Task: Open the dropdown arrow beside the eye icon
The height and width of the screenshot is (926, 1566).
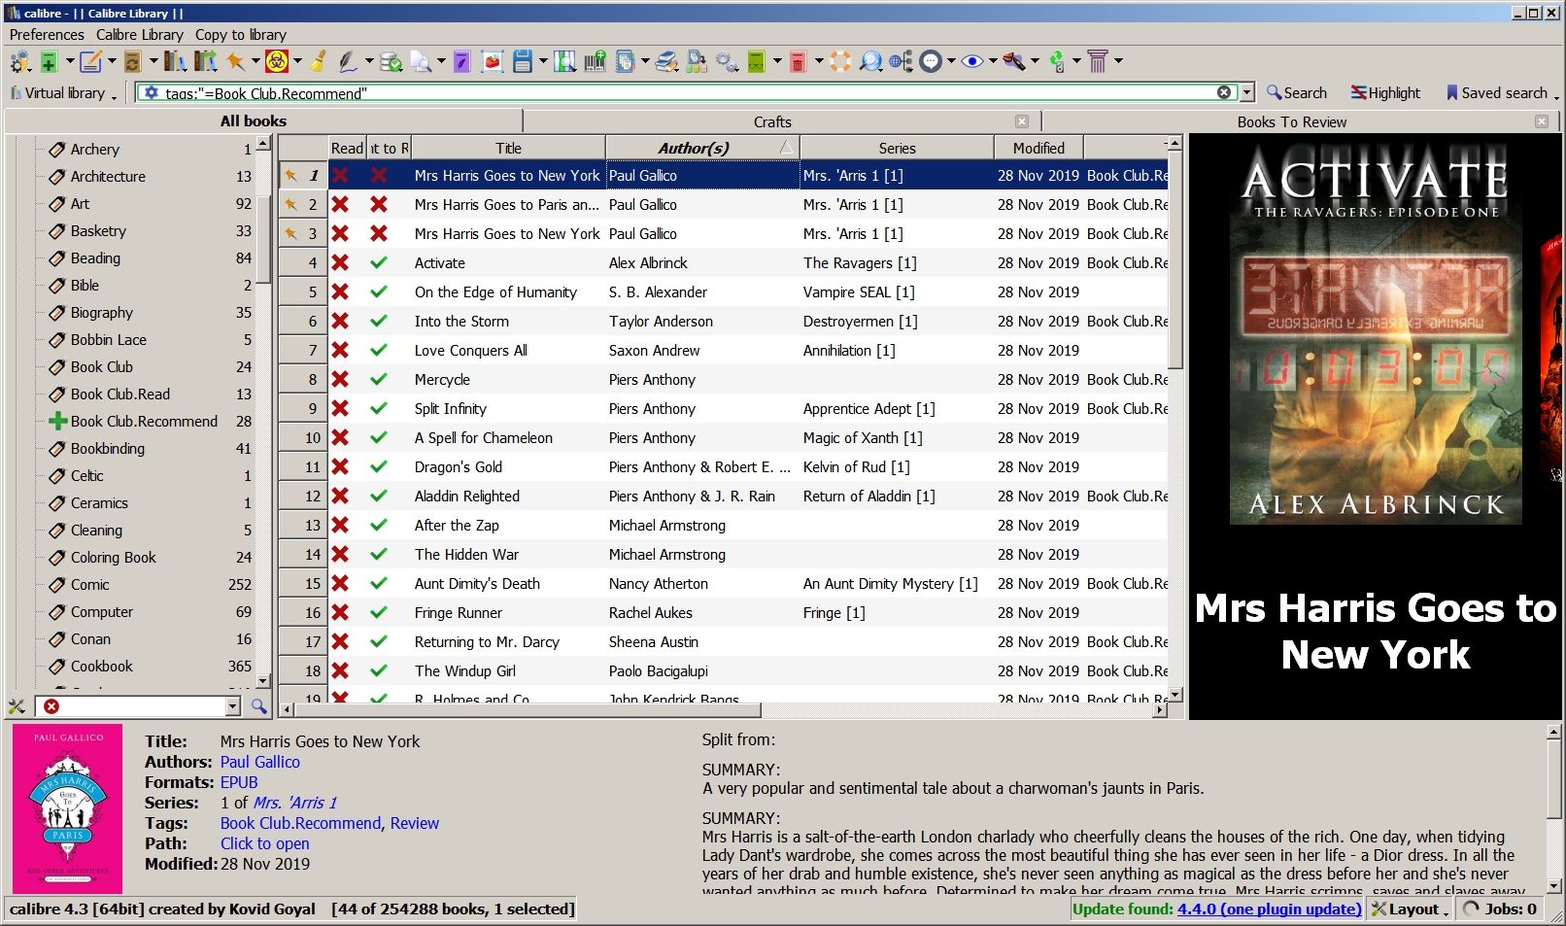Action: click(x=993, y=61)
